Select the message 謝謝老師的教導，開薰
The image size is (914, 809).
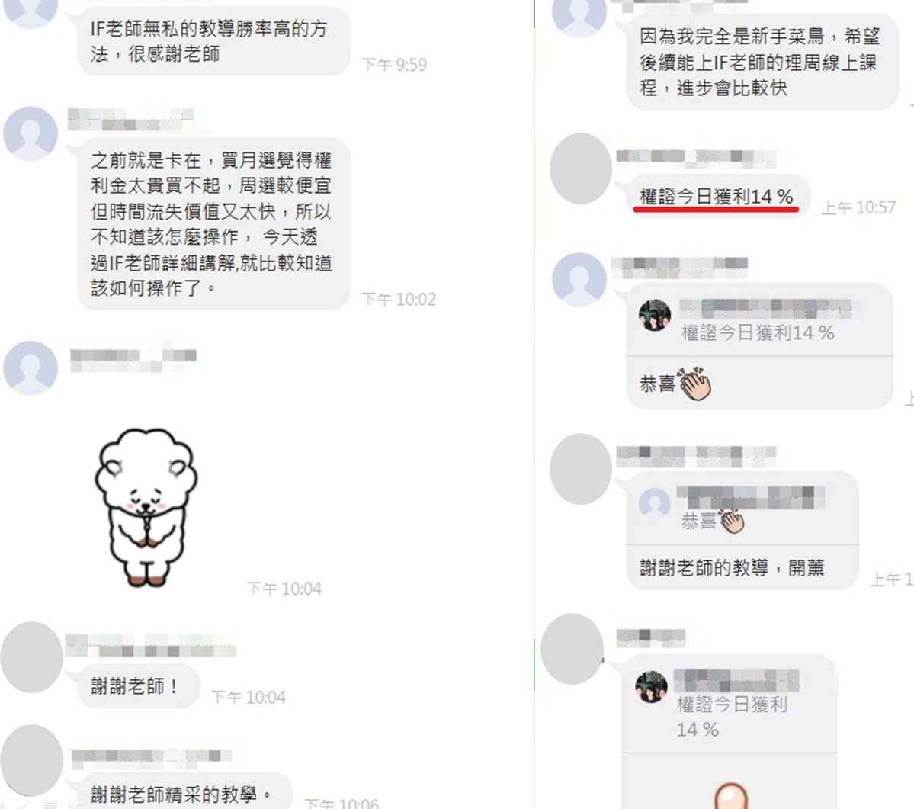point(732,568)
